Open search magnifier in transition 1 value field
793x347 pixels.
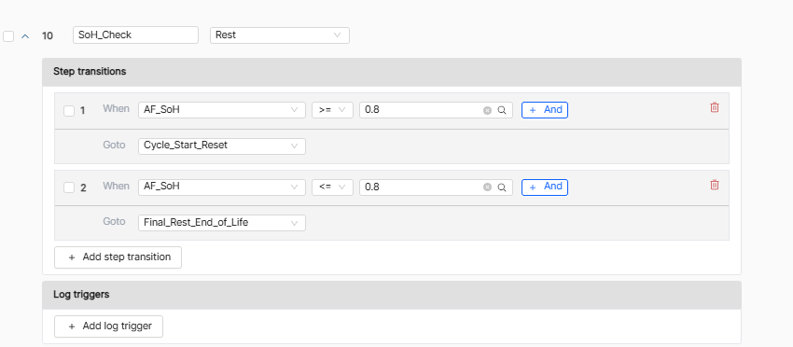click(502, 110)
